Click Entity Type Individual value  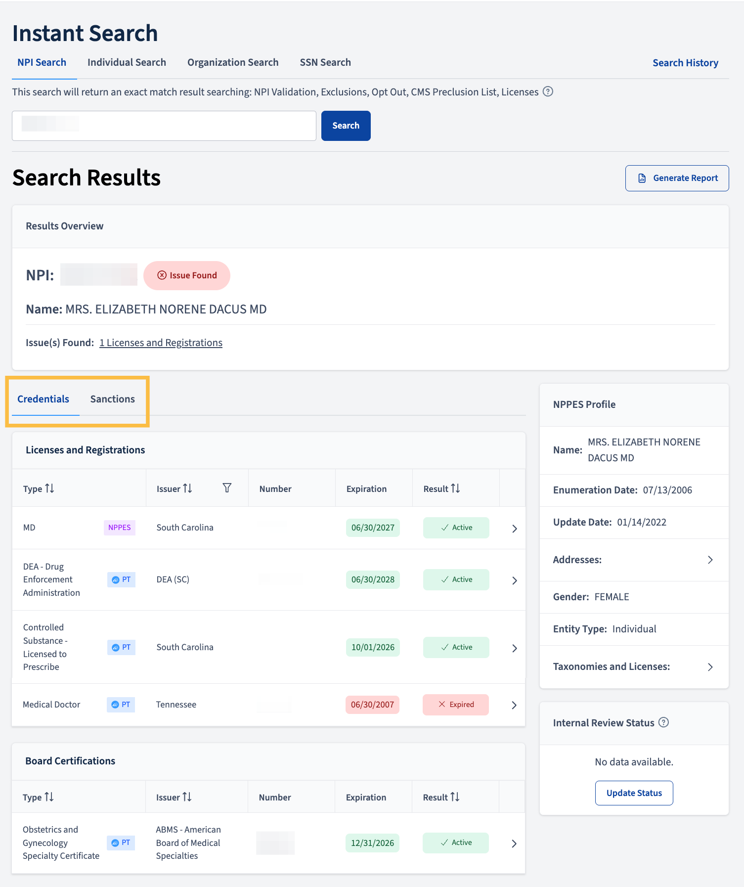click(634, 629)
